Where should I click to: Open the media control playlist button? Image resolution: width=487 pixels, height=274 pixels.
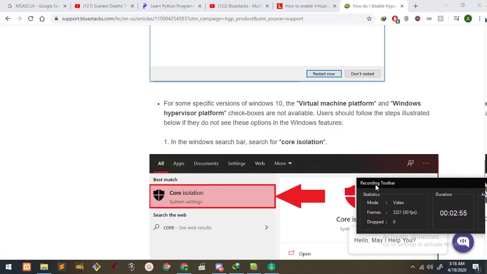(457, 19)
